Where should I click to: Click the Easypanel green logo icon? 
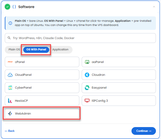pos(87,88)
